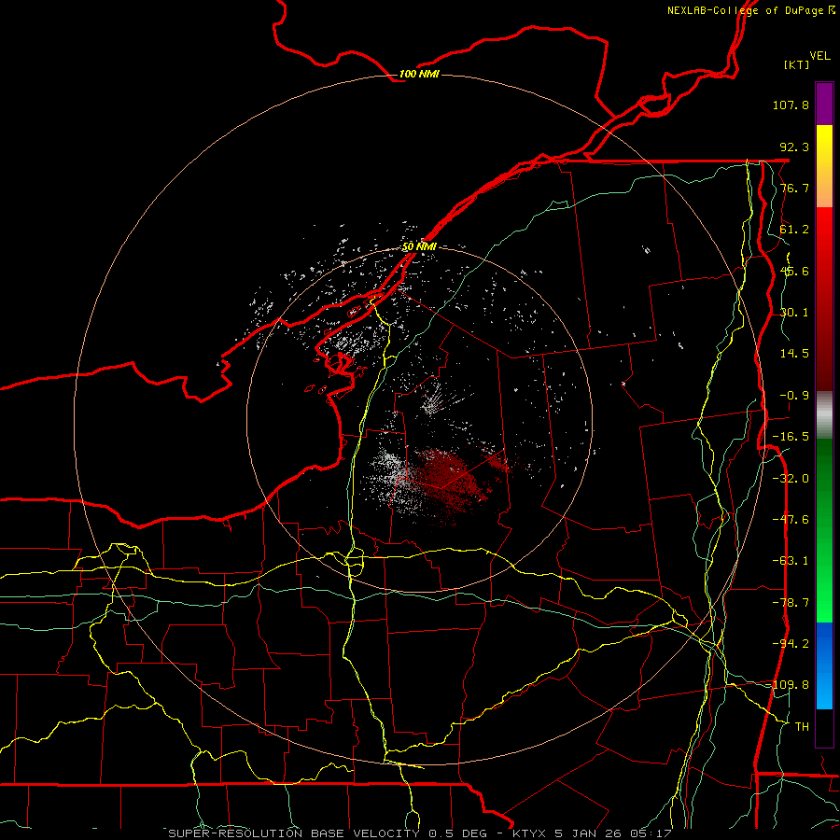Click the -47.6 legend value
This screenshot has width=840, height=840.
tap(791, 520)
